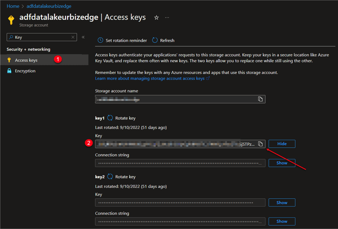Open Encryption in the sidebar
The width and height of the screenshot is (338, 229).
(25, 71)
